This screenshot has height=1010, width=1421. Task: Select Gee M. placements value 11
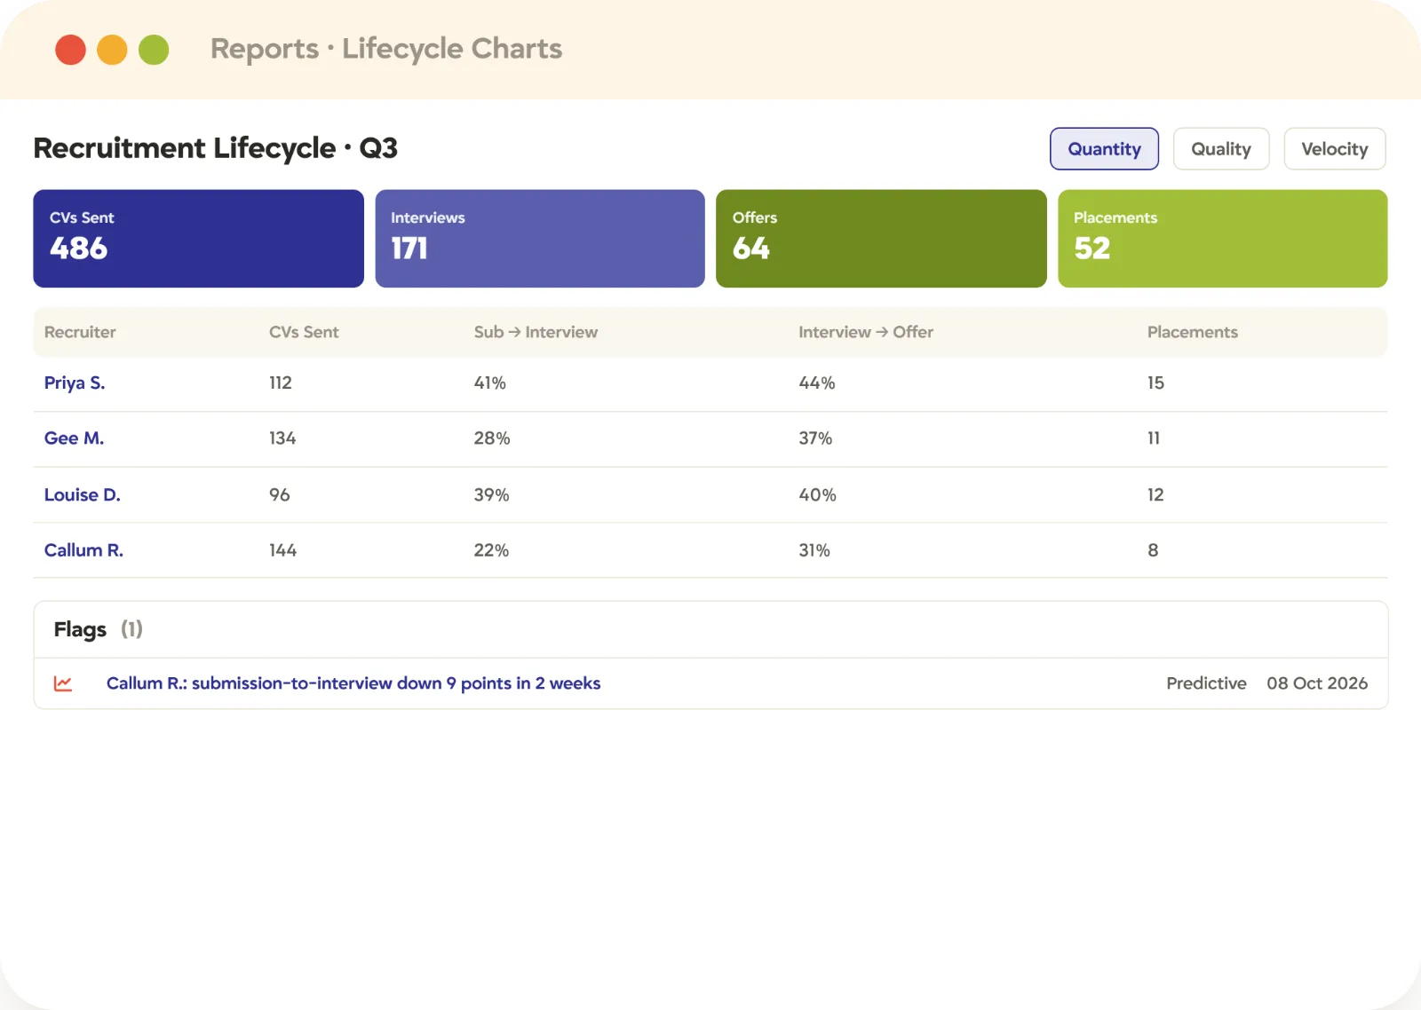coord(1154,438)
